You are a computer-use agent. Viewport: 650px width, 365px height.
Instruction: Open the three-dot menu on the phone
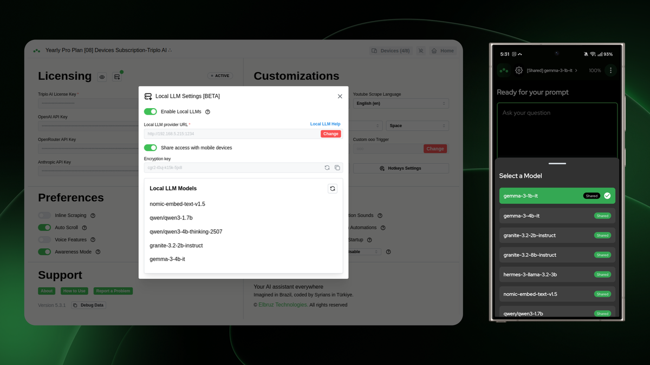610,70
